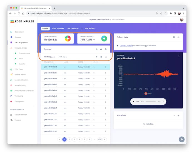The width and height of the screenshot is (194, 154).
Task: Toggle multi-select checkbox icon for samples
Action: pyautogui.click(x=101, y=57)
